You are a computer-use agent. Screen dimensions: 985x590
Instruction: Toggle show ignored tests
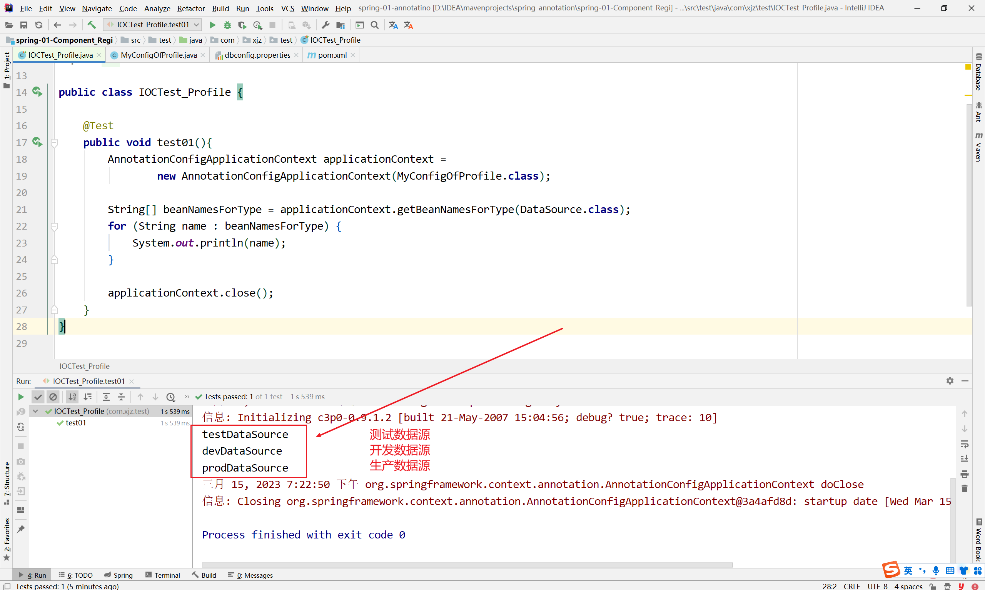pyautogui.click(x=53, y=397)
